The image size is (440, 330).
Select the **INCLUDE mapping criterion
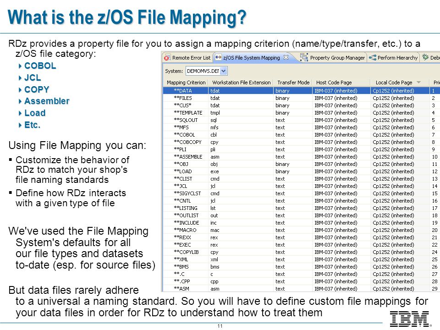[x=187, y=223]
